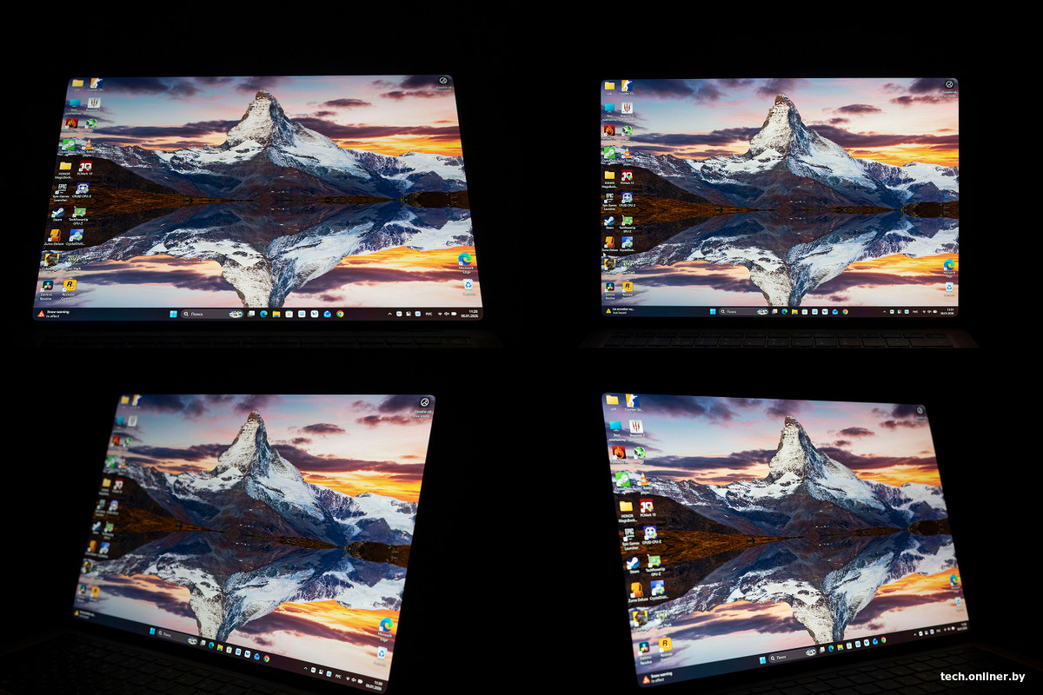This screenshot has height=695, width=1043.
Task: Open Rockstar Games Launcher in the top-left photo
Action: click(70, 285)
